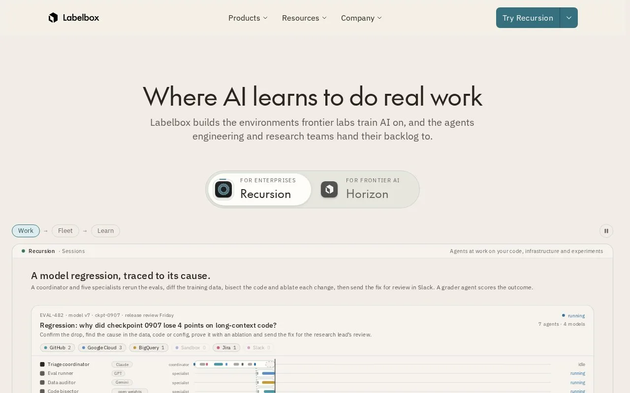Click the dimmed Slack 0 chip
The width and height of the screenshot is (630, 393).
(x=258, y=348)
